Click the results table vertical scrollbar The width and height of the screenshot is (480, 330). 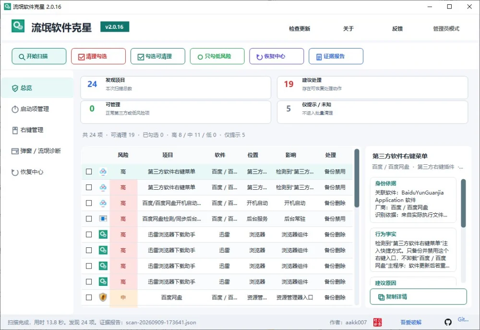[357, 178]
